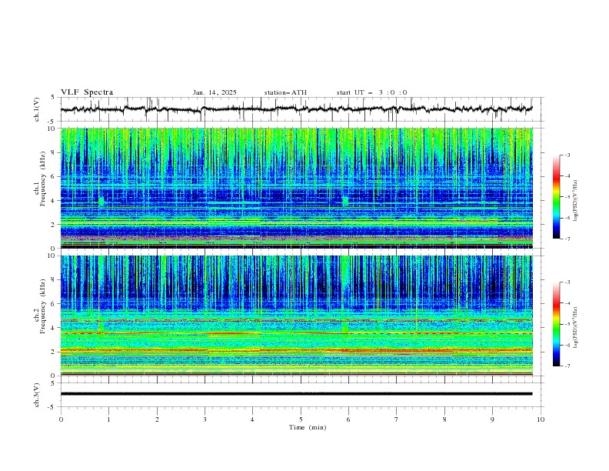Click the time axis tick label '9'
Image resolution: width=609 pixels, height=471 pixels.
[x=492, y=419]
